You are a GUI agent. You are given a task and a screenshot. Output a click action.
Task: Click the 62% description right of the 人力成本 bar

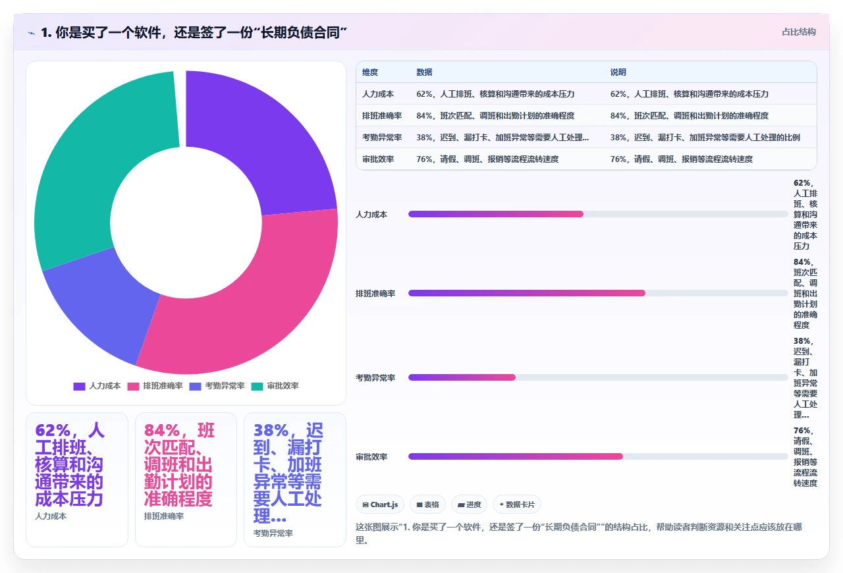point(805,215)
